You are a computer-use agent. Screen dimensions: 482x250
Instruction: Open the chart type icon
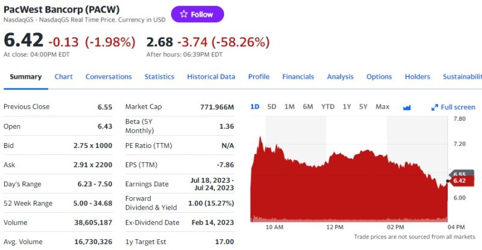407,107
